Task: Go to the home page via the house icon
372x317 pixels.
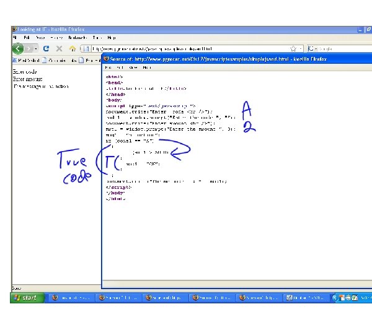Action: pos(73,48)
